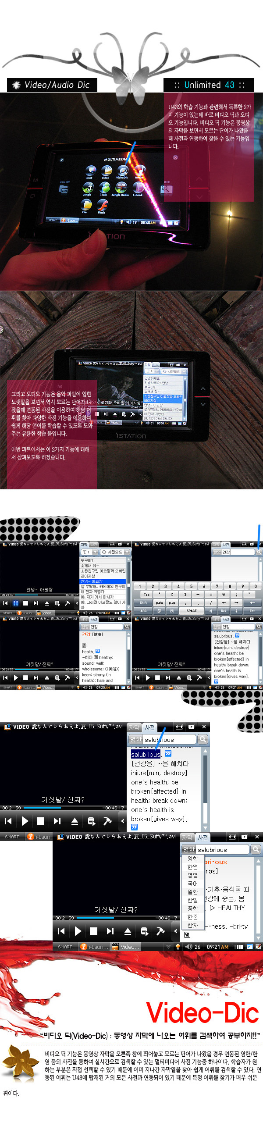Screen dimensions: 263x1126
Task: Go to previous track in language-list player
Action: click(61, 931)
